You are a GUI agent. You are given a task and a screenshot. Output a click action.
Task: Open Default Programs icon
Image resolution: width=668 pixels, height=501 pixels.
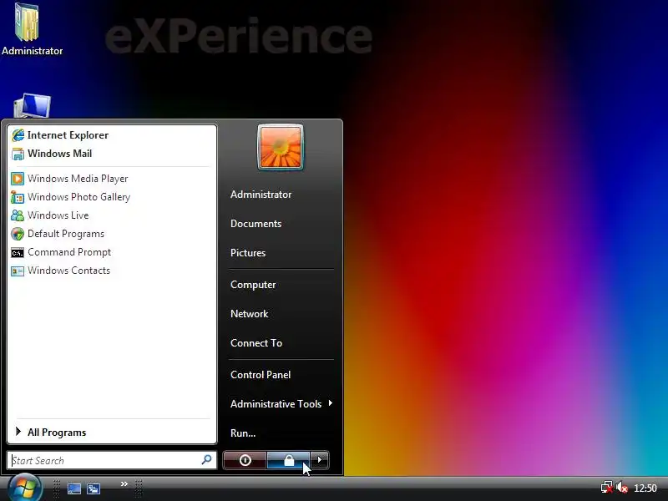(18, 234)
